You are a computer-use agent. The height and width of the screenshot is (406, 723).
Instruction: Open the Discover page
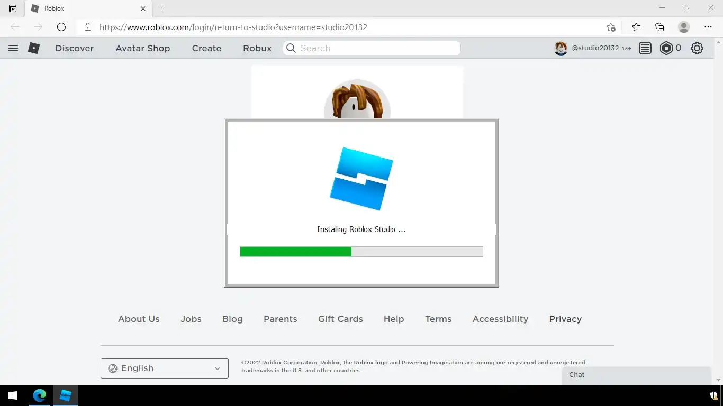tap(75, 48)
